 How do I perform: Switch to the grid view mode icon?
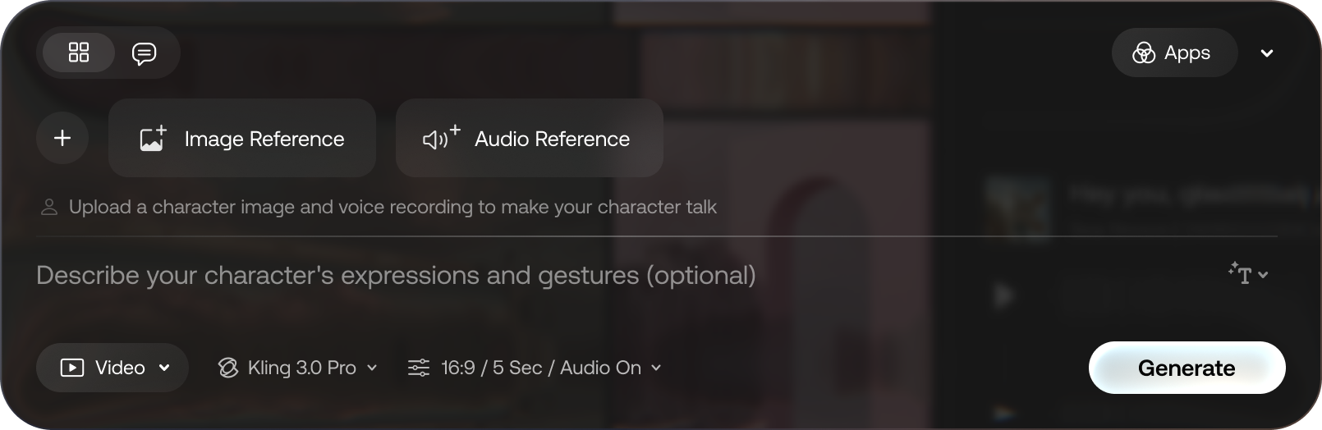tap(79, 53)
